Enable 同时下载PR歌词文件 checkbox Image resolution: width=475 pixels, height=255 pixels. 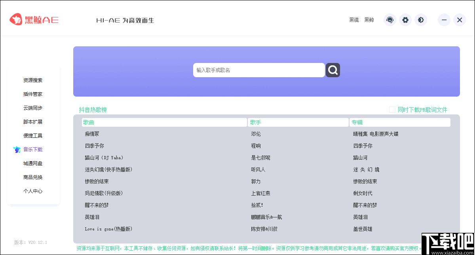coord(392,110)
